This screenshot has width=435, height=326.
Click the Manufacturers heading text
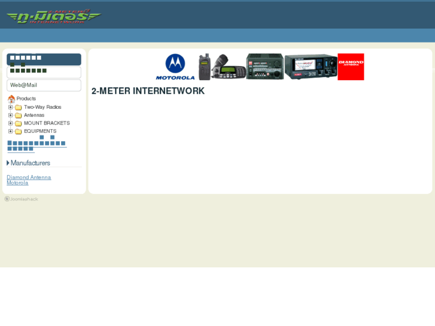(x=31, y=163)
